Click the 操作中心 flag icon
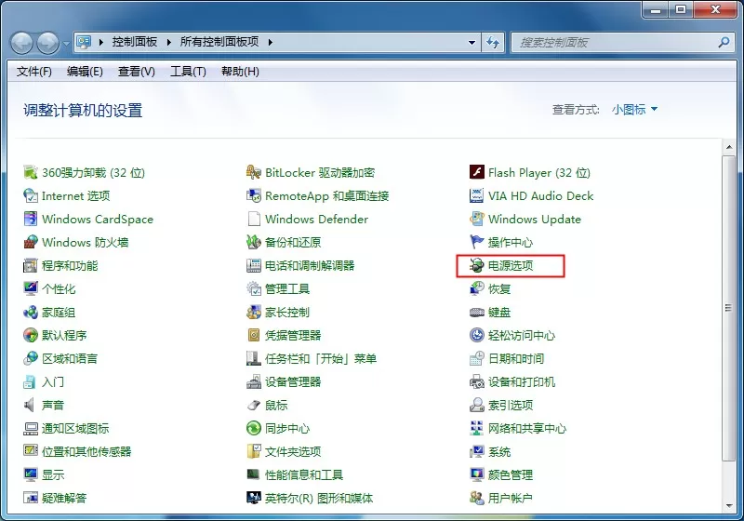 [x=477, y=242]
